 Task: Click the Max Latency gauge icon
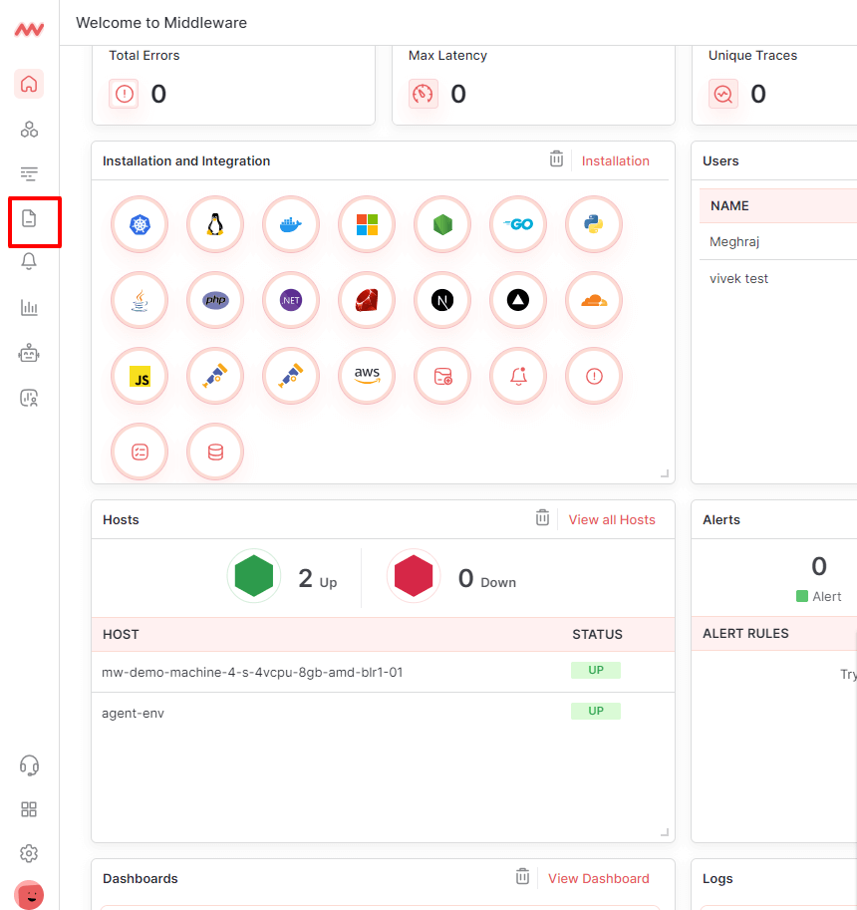[x=423, y=94]
